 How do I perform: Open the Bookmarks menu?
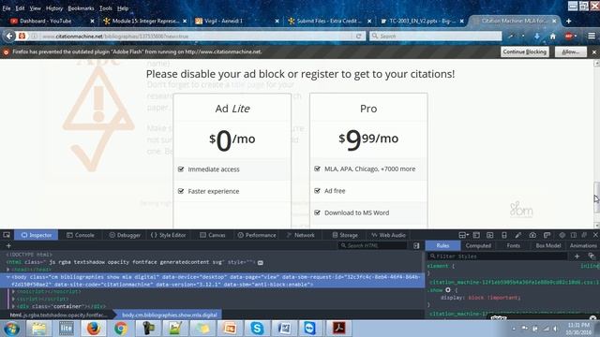click(x=81, y=8)
